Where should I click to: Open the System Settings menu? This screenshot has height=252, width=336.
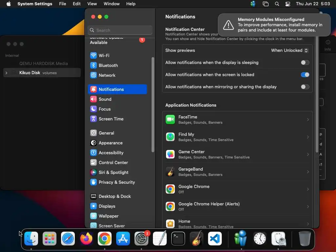tap(35, 4)
